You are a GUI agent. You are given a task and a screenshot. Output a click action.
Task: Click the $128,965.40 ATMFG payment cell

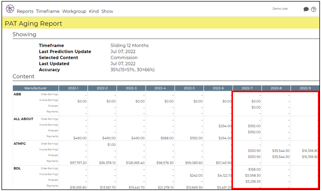[135, 163]
